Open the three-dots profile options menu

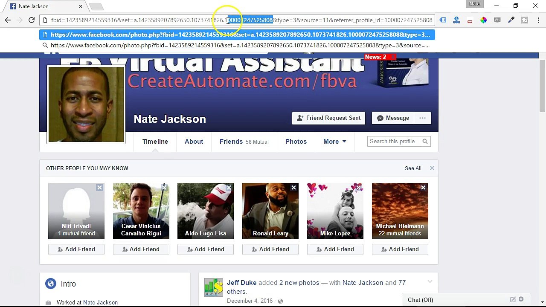click(422, 118)
